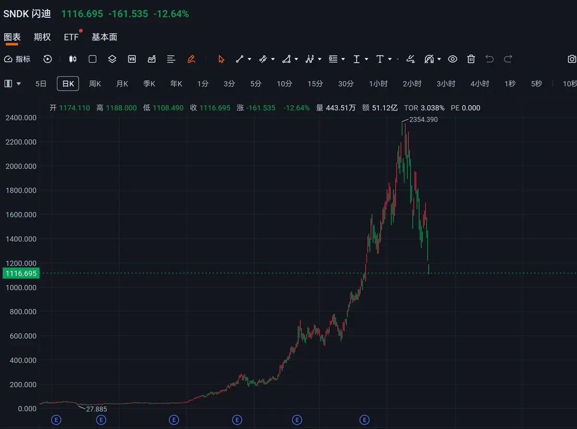
Task: Click the square frame toolbar icon
Action: tap(93, 59)
